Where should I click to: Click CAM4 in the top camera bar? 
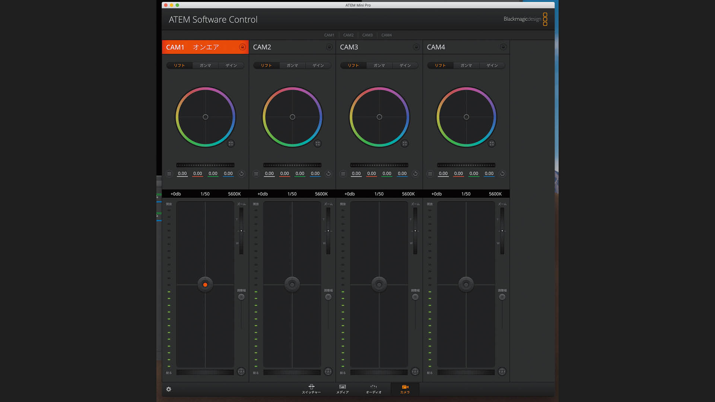point(387,35)
